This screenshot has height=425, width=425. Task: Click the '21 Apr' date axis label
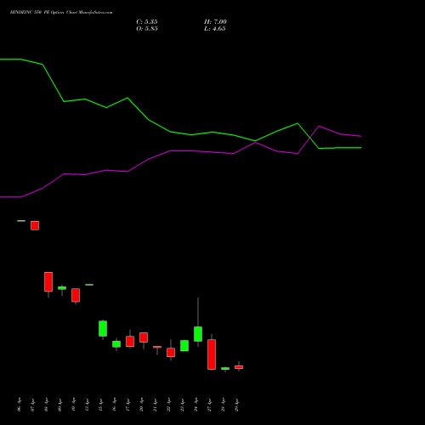[155, 405]
